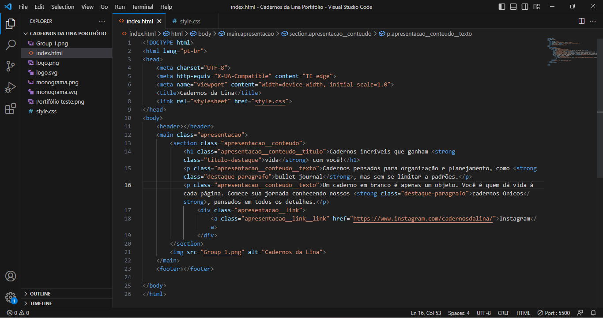Change indentation via Spaces: 4
This screenshot has width=603, height=318.
pos(459,313)
